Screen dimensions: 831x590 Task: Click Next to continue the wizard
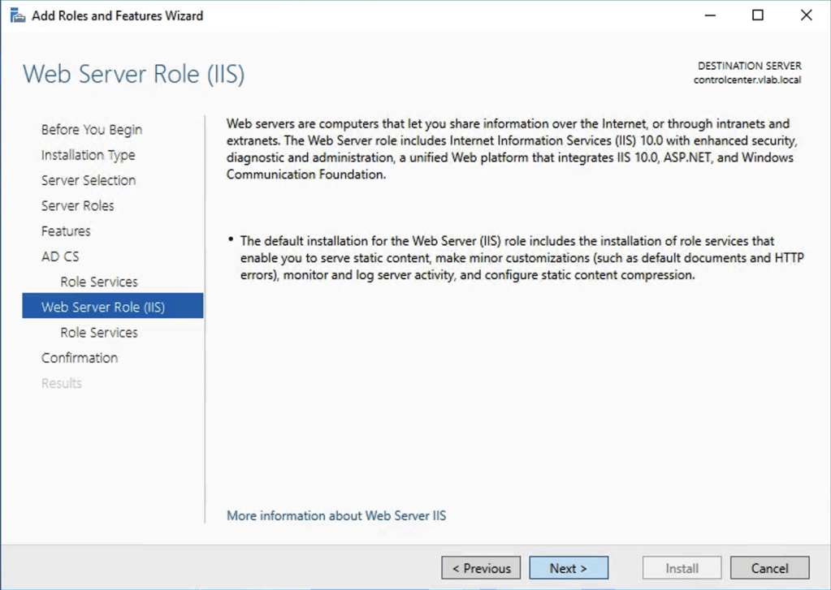point(568,568)
